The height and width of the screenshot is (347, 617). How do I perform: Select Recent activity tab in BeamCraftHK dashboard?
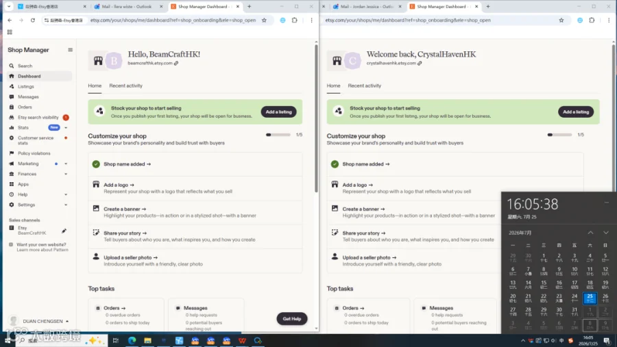pyautogui.click(x=125, y=86)
